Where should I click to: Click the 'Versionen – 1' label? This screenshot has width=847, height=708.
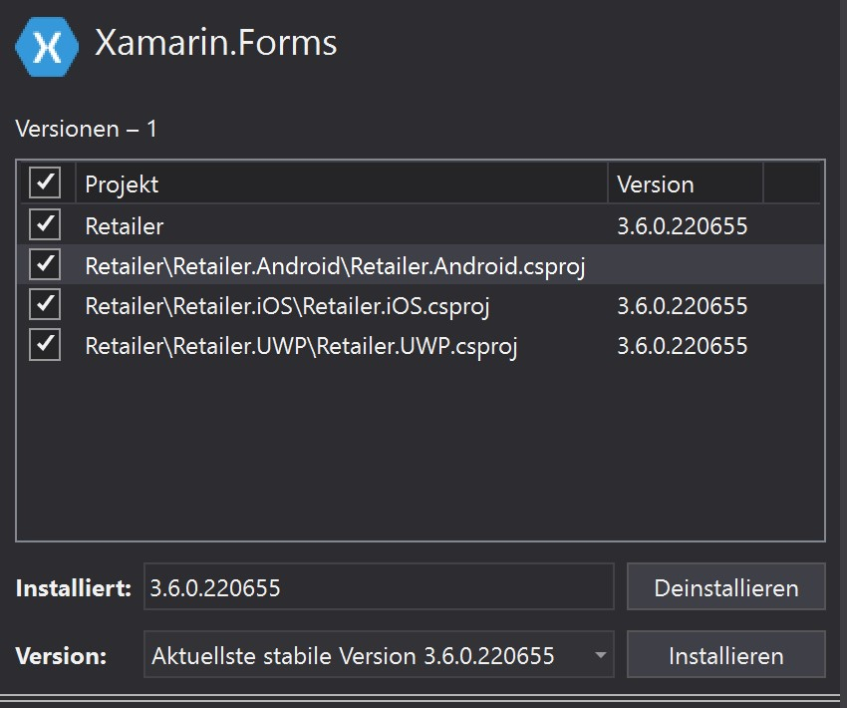pos(87,129)
